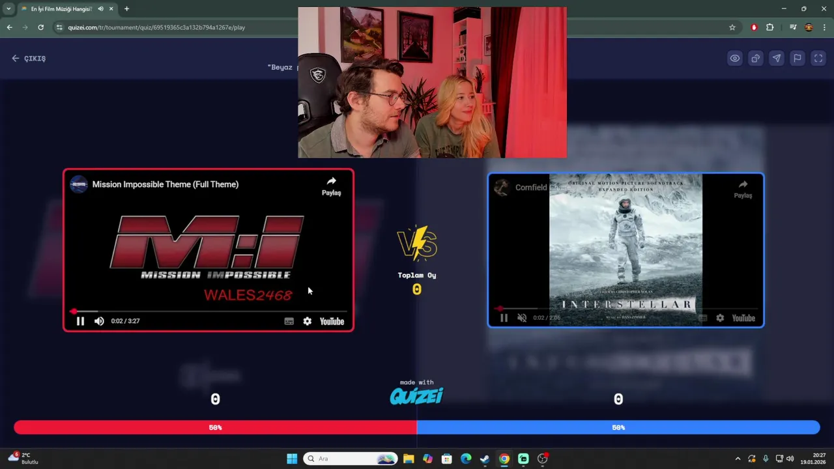Open the media control music icon

(x=793, y=27)
